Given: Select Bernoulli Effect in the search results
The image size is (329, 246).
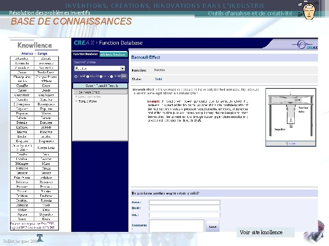Looking at the screenshot, I should (89, 92).
